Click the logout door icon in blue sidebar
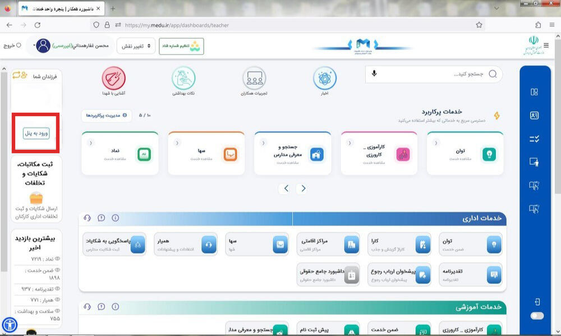 [x=537, y=302]
